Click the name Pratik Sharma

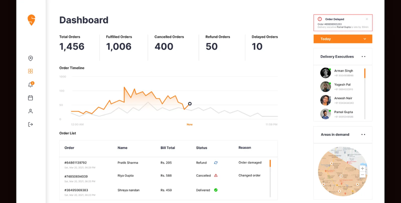pos(128,162)
